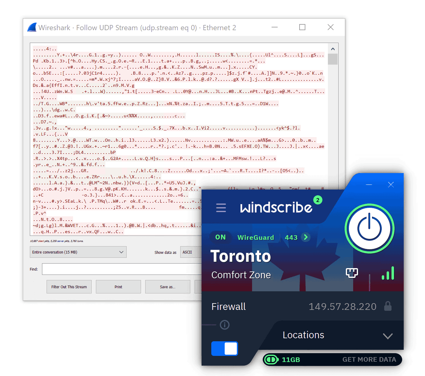Click the stream line '...D7.~.,'

[45, 122]
